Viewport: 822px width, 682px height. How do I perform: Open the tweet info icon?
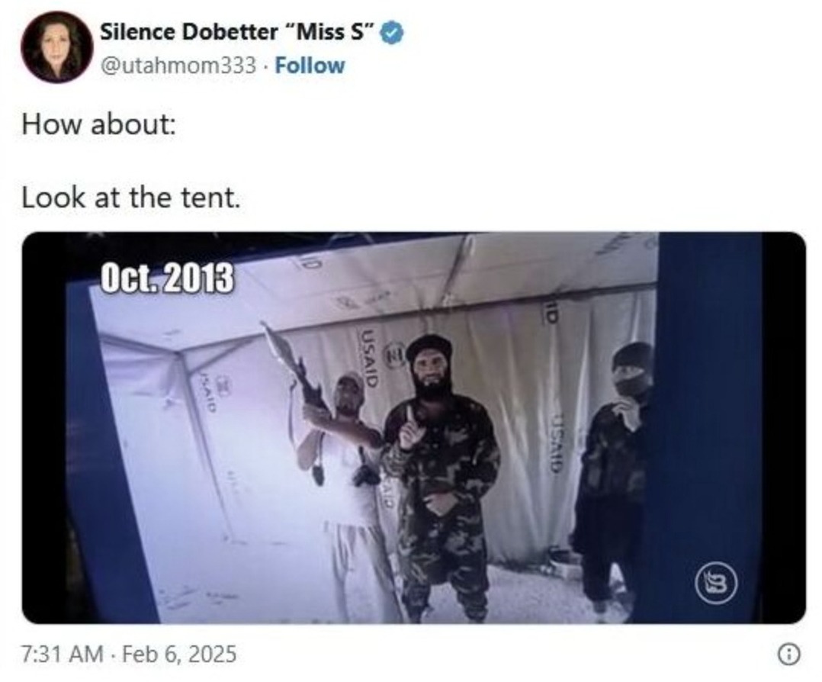[x=789, y=655]
